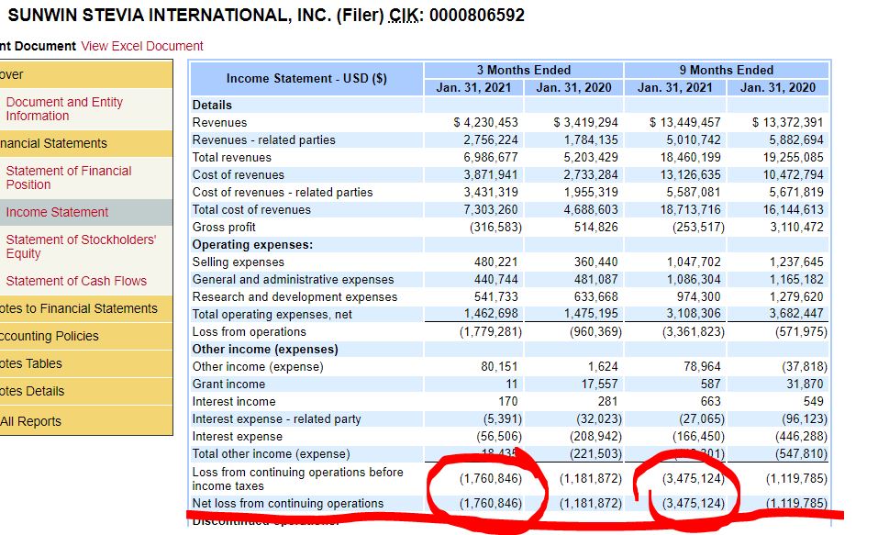The image size is (878, 535).
Task: Click Net loss from continuing operations label
Action: [x=287, y=503]
